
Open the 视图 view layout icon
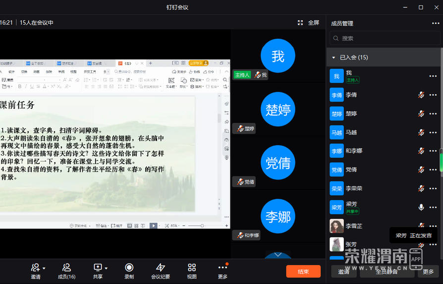point(192,268)
